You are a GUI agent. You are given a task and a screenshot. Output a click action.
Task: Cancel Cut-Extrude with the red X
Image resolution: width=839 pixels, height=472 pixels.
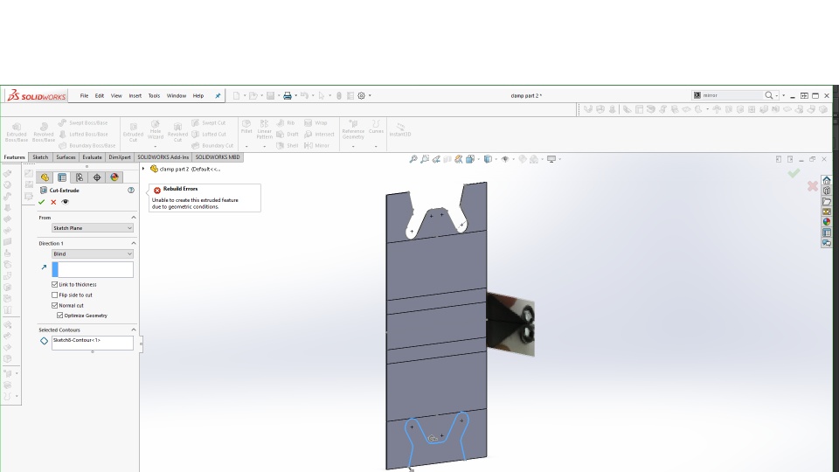click(53, 202)
